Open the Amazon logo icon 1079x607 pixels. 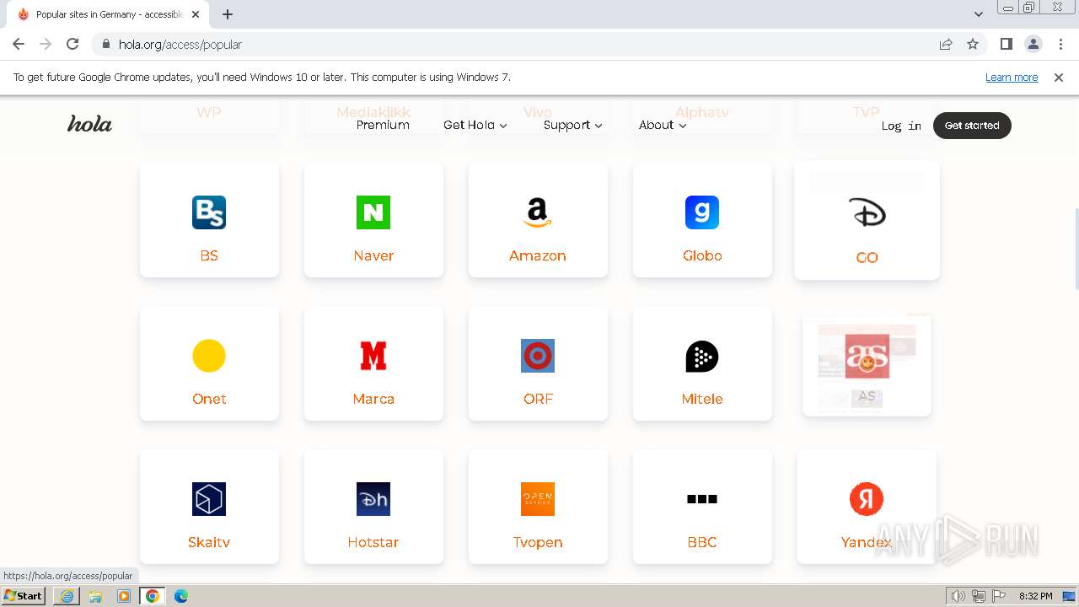coord(538,212)
